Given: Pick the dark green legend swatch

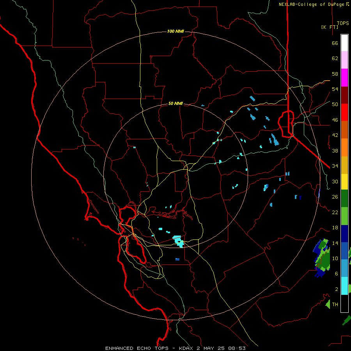Looking at the screenshot, I should tap(344, 199).
